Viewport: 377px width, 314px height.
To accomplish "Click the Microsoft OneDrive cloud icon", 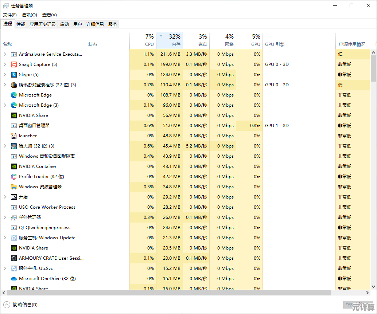I will click(x=14, y=279).
